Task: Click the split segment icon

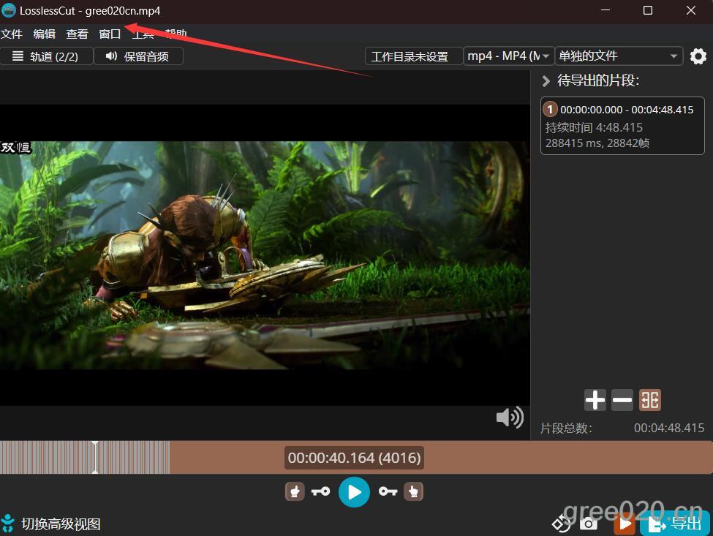Action: click(x=650, y=400)
